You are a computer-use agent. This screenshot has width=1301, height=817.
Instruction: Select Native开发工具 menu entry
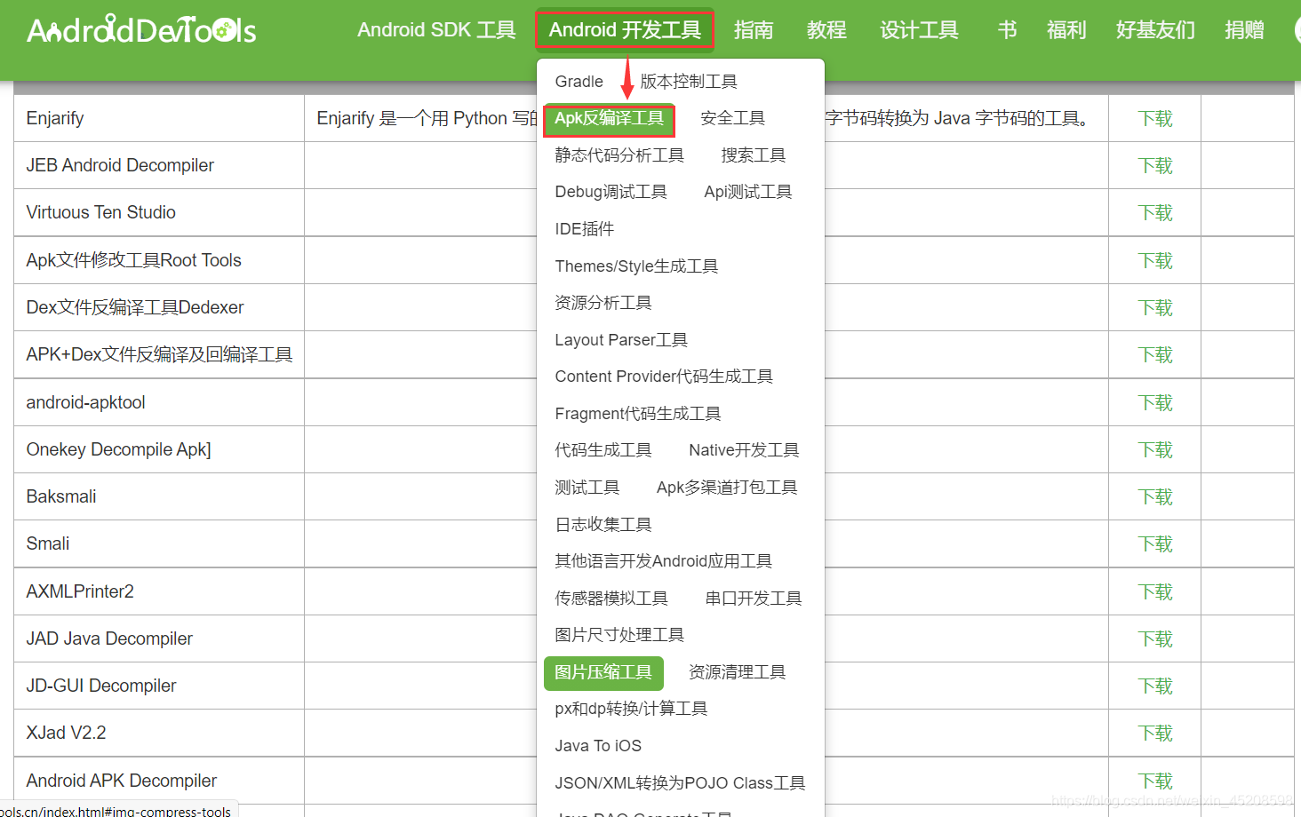pyautogui.click(x=744, y=450)
